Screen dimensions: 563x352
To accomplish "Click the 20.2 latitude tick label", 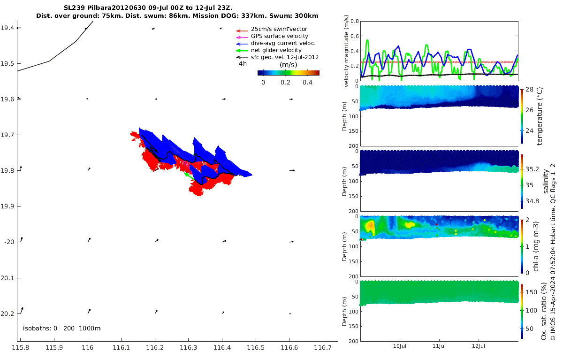I will point(8,313).
